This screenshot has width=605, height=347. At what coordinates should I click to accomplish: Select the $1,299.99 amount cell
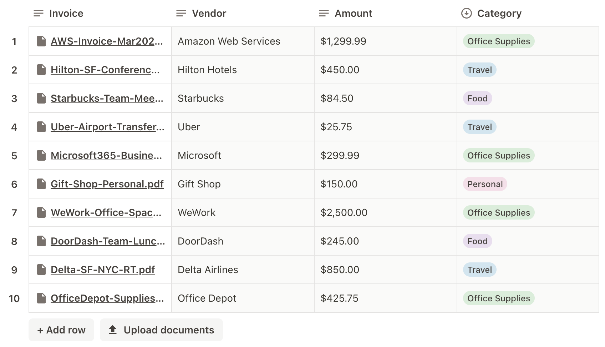[x=386, y=41]
